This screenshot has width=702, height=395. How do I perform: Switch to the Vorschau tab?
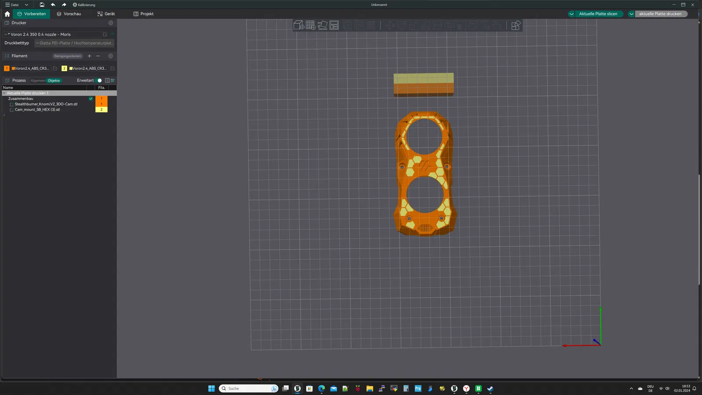(x=69, y=14)
